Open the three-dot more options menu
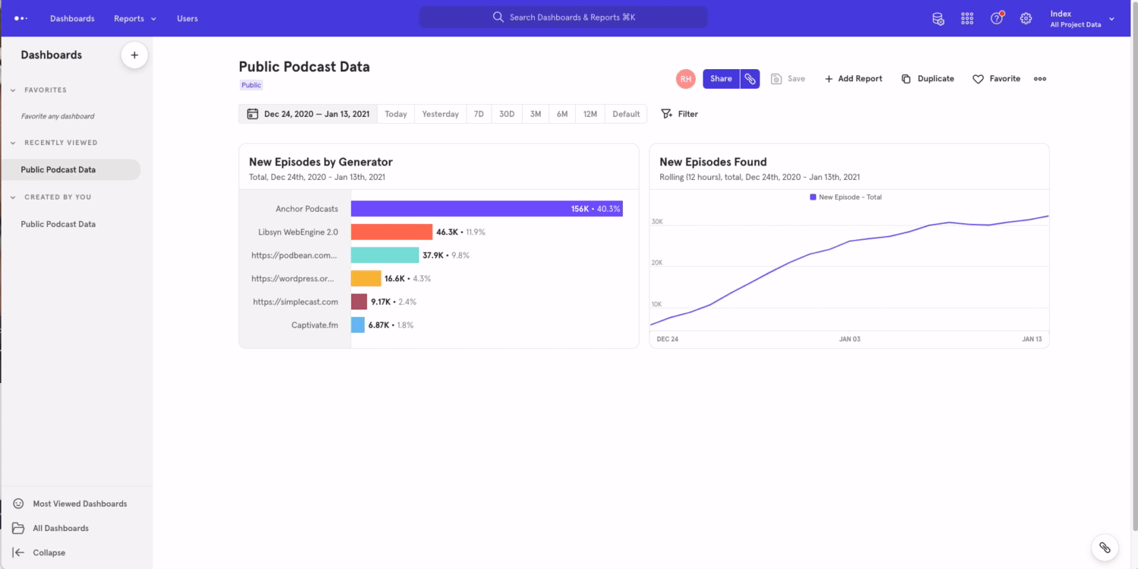1138x569 pixels. point(1039,79)
